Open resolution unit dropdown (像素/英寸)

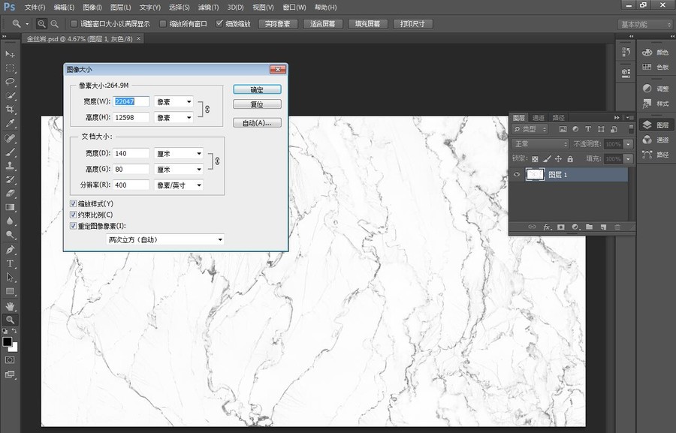click(179, 185)
